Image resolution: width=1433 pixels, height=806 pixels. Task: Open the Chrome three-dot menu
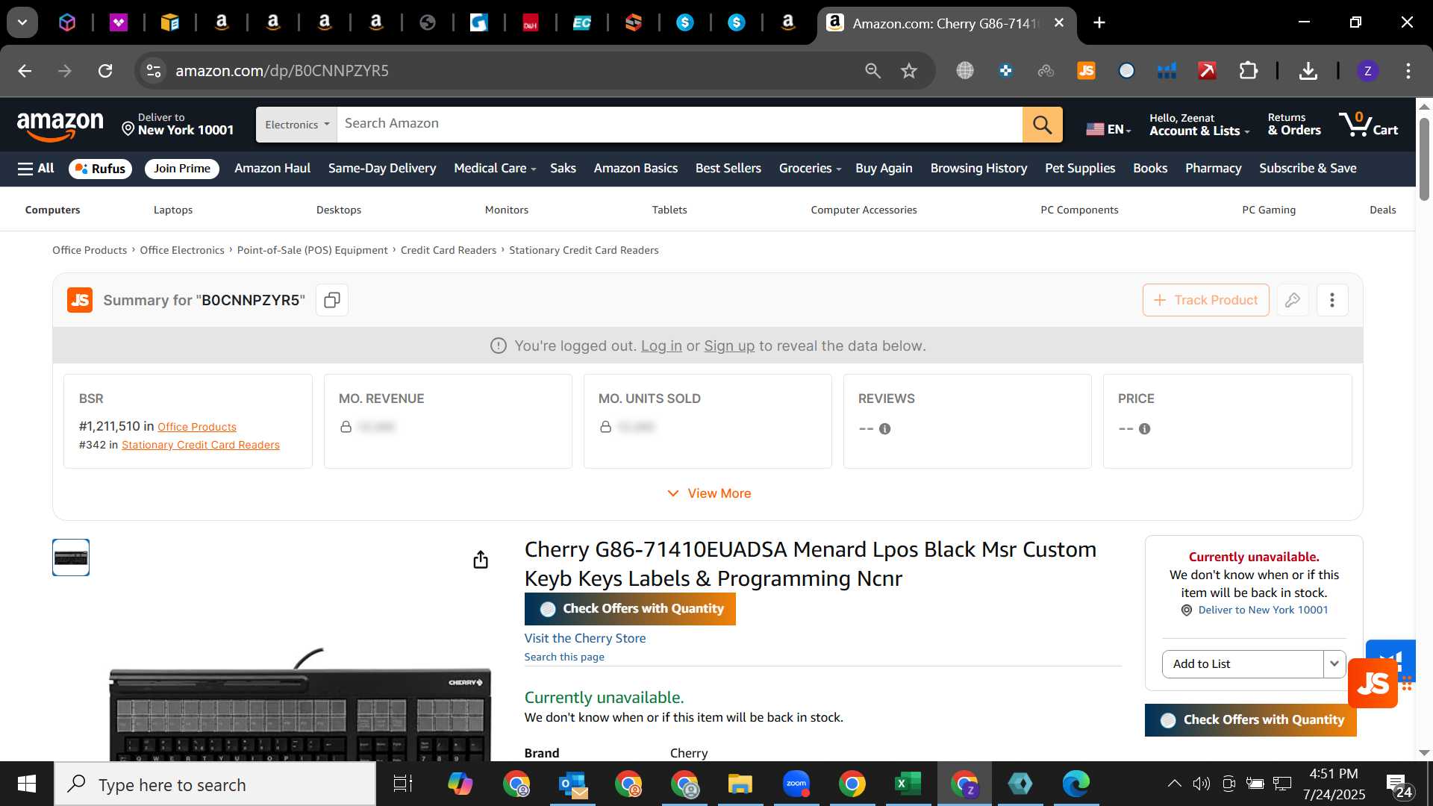(x=1408, y=71)
